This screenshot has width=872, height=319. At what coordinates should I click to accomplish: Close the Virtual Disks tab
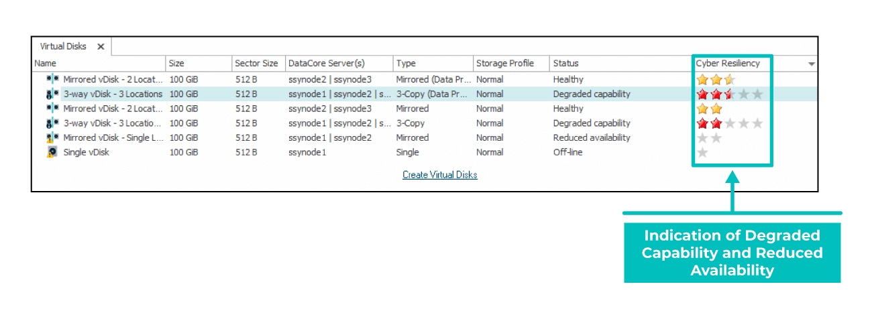click(101, 46)
